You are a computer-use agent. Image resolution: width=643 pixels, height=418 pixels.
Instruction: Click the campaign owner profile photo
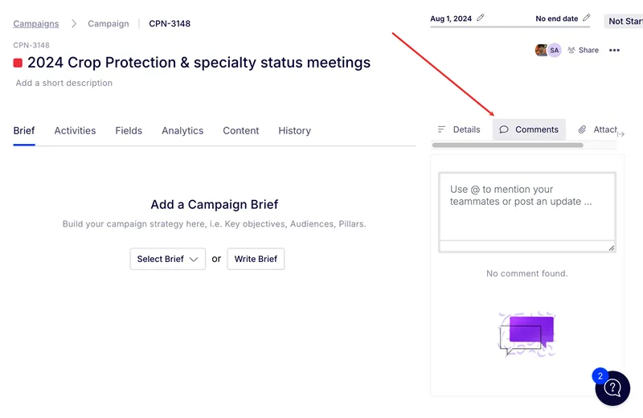(541, 50)
